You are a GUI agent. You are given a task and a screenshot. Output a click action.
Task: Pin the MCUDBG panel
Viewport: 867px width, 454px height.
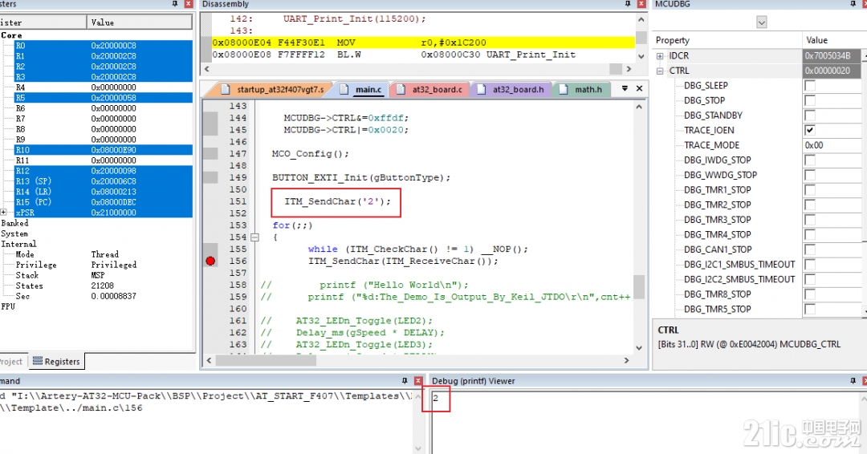[x=853, y=4]
